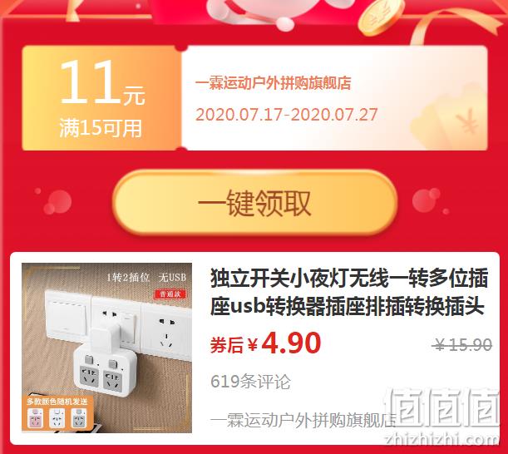
Task: Open shop name link below the reviews
Action: [303, 420]
